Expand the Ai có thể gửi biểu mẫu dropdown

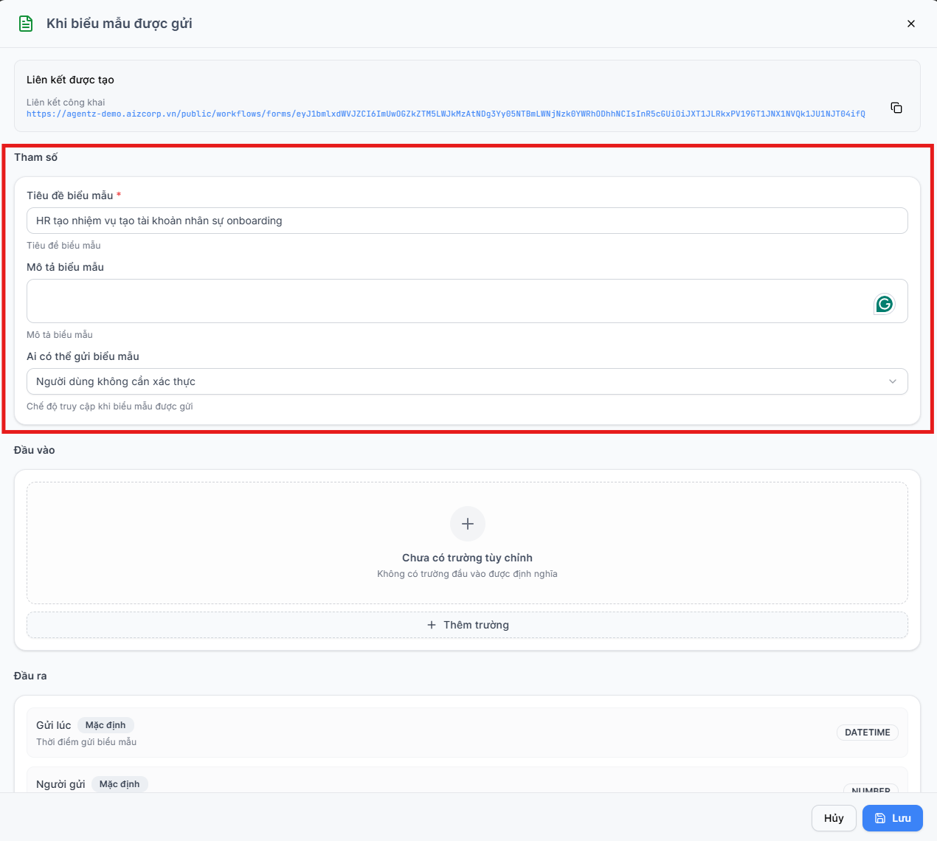[467, 381]
